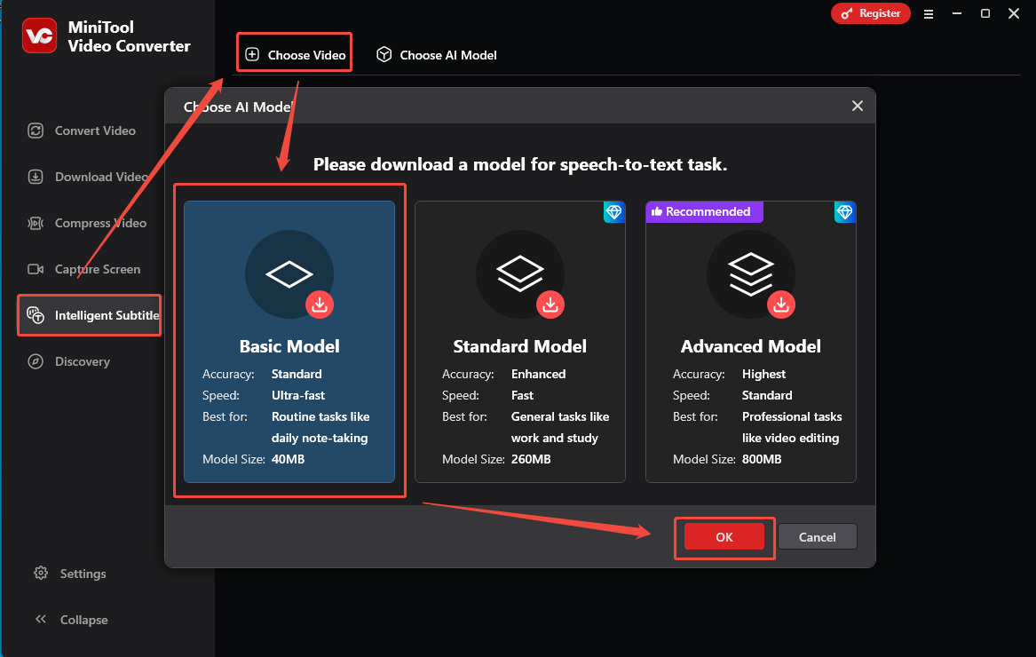Screen dimensions: 1036x657
Task: Click the Discovery compass icon
Action: [36, 361]
